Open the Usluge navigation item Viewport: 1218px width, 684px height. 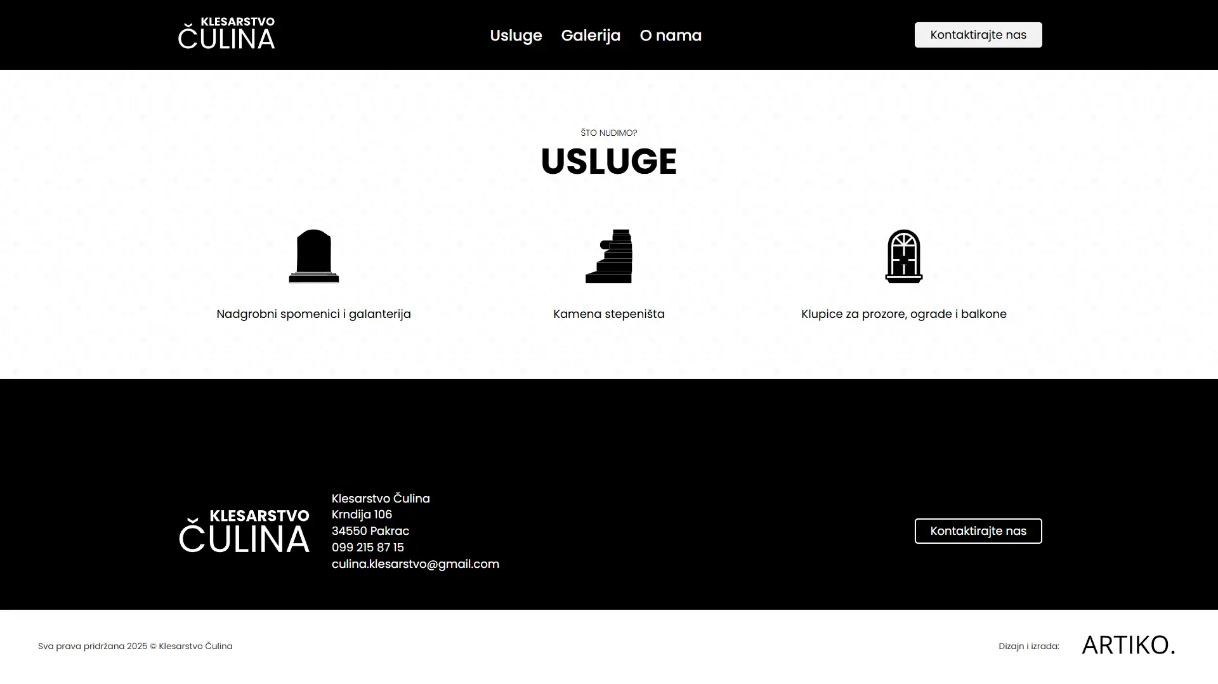516,36
